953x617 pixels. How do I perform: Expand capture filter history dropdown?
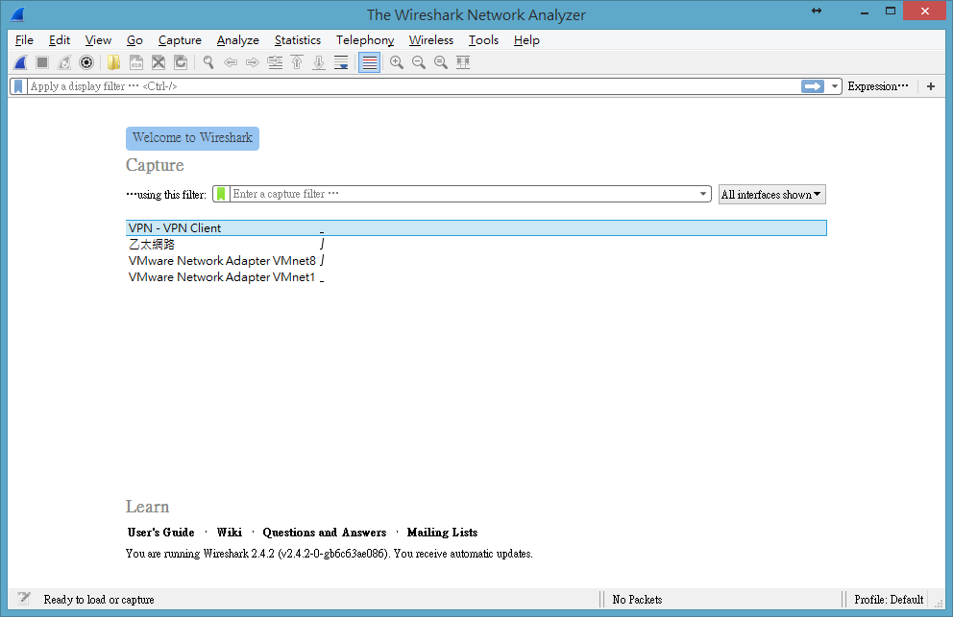tap(703, 195)
